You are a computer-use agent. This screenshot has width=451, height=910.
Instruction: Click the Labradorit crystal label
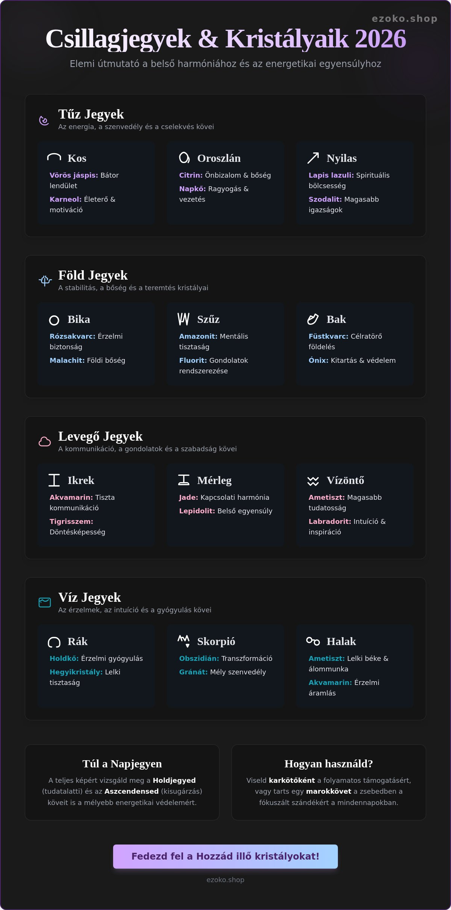pyautogui.click(x=330, y=521)
